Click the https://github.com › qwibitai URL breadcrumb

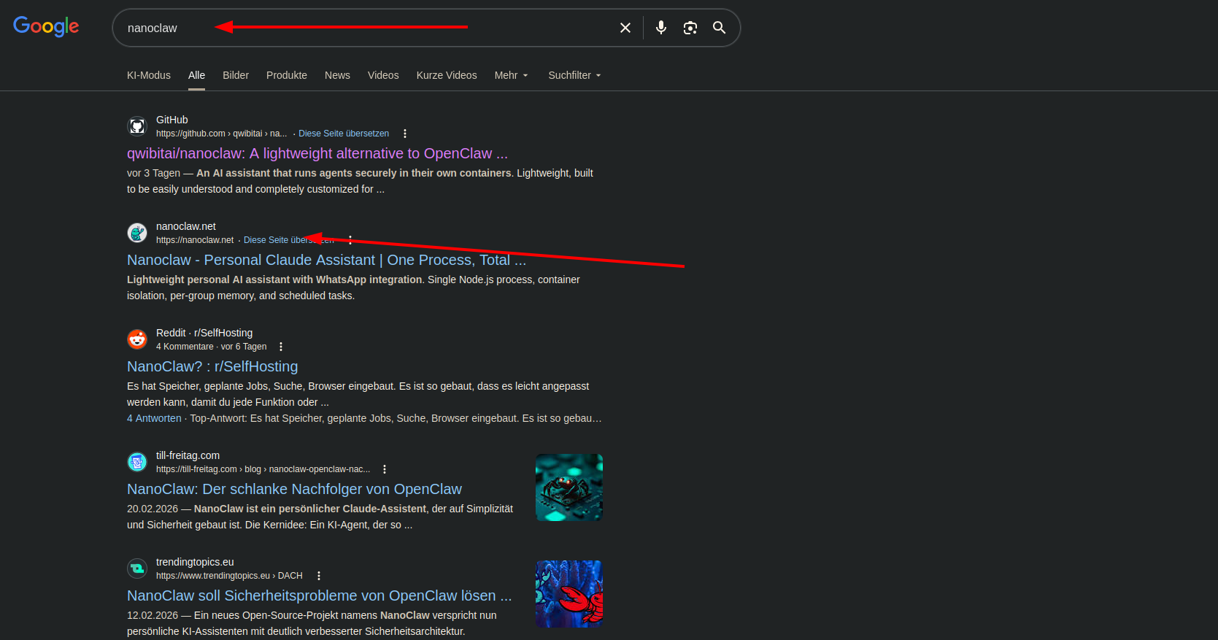(221, 134)
